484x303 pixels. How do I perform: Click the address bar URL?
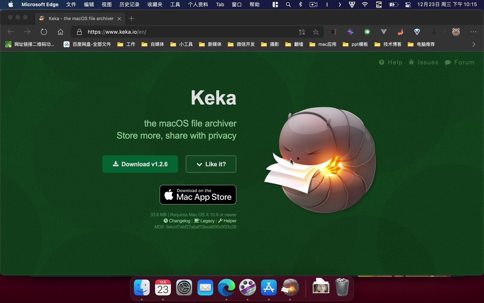[117, 32]
